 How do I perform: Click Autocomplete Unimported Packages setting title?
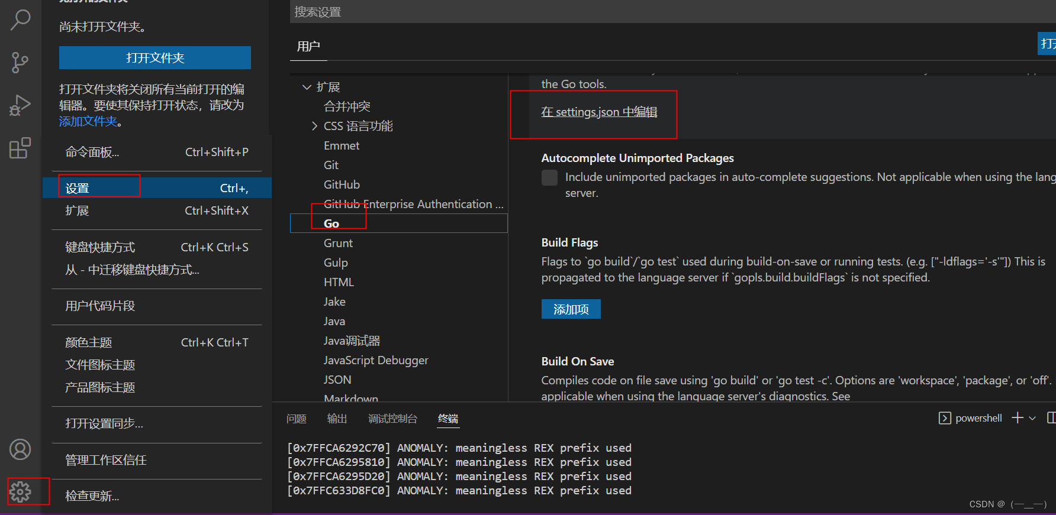tap(638, 158)
